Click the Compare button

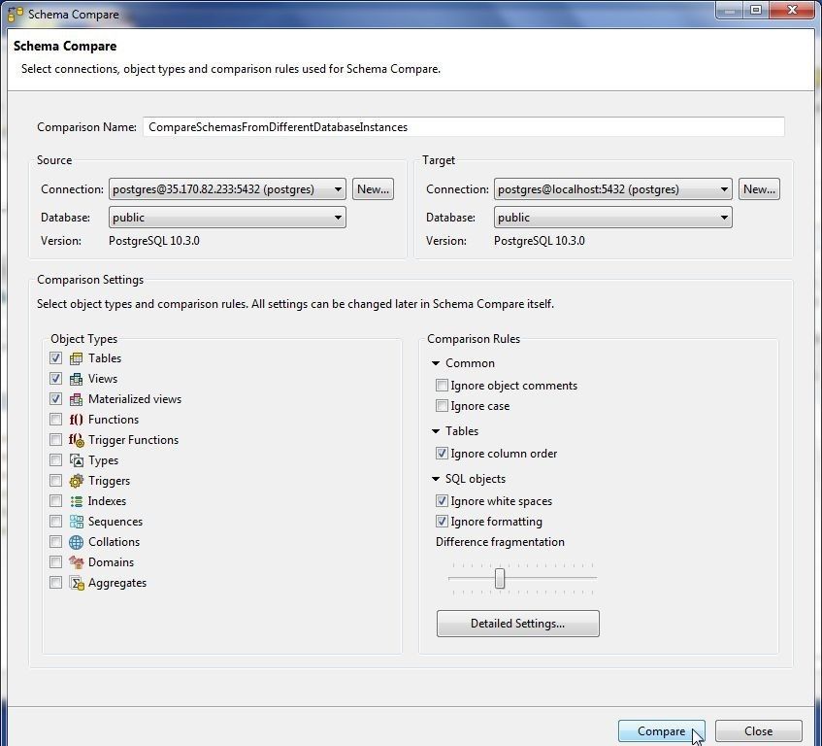click(x=662, y=731)
